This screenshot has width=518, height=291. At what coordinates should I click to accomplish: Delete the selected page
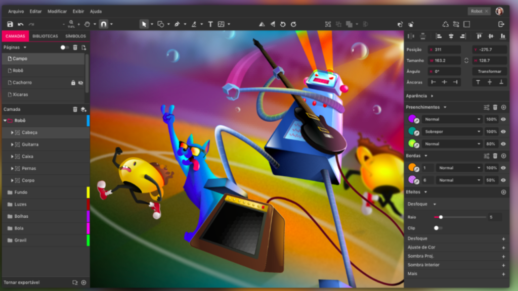point(75,47)
